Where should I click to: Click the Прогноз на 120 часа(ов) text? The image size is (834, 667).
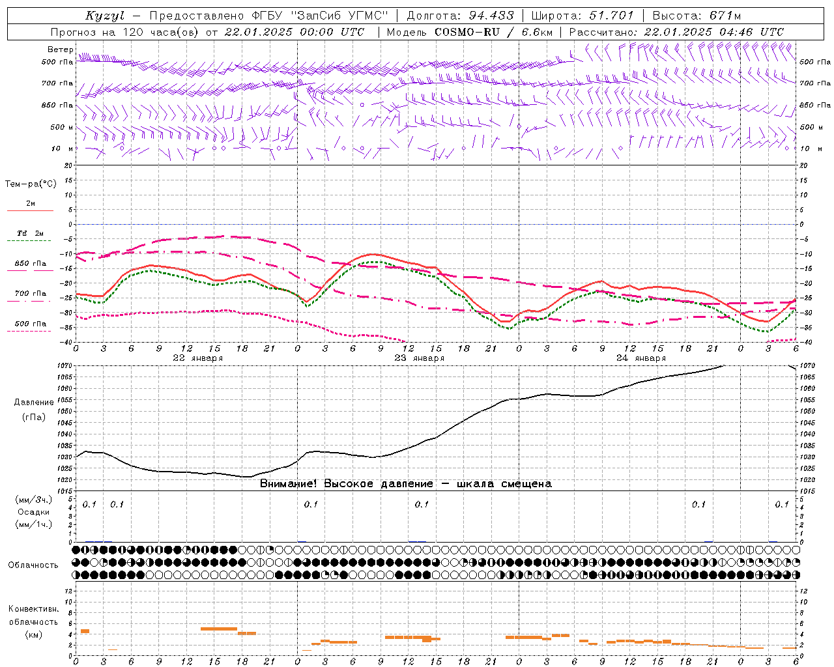126,32
